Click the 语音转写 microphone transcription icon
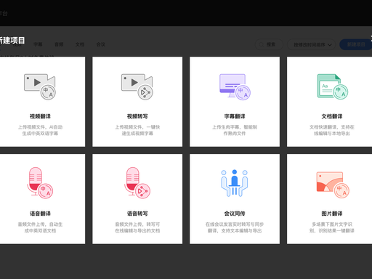 (x=137, y=182)
